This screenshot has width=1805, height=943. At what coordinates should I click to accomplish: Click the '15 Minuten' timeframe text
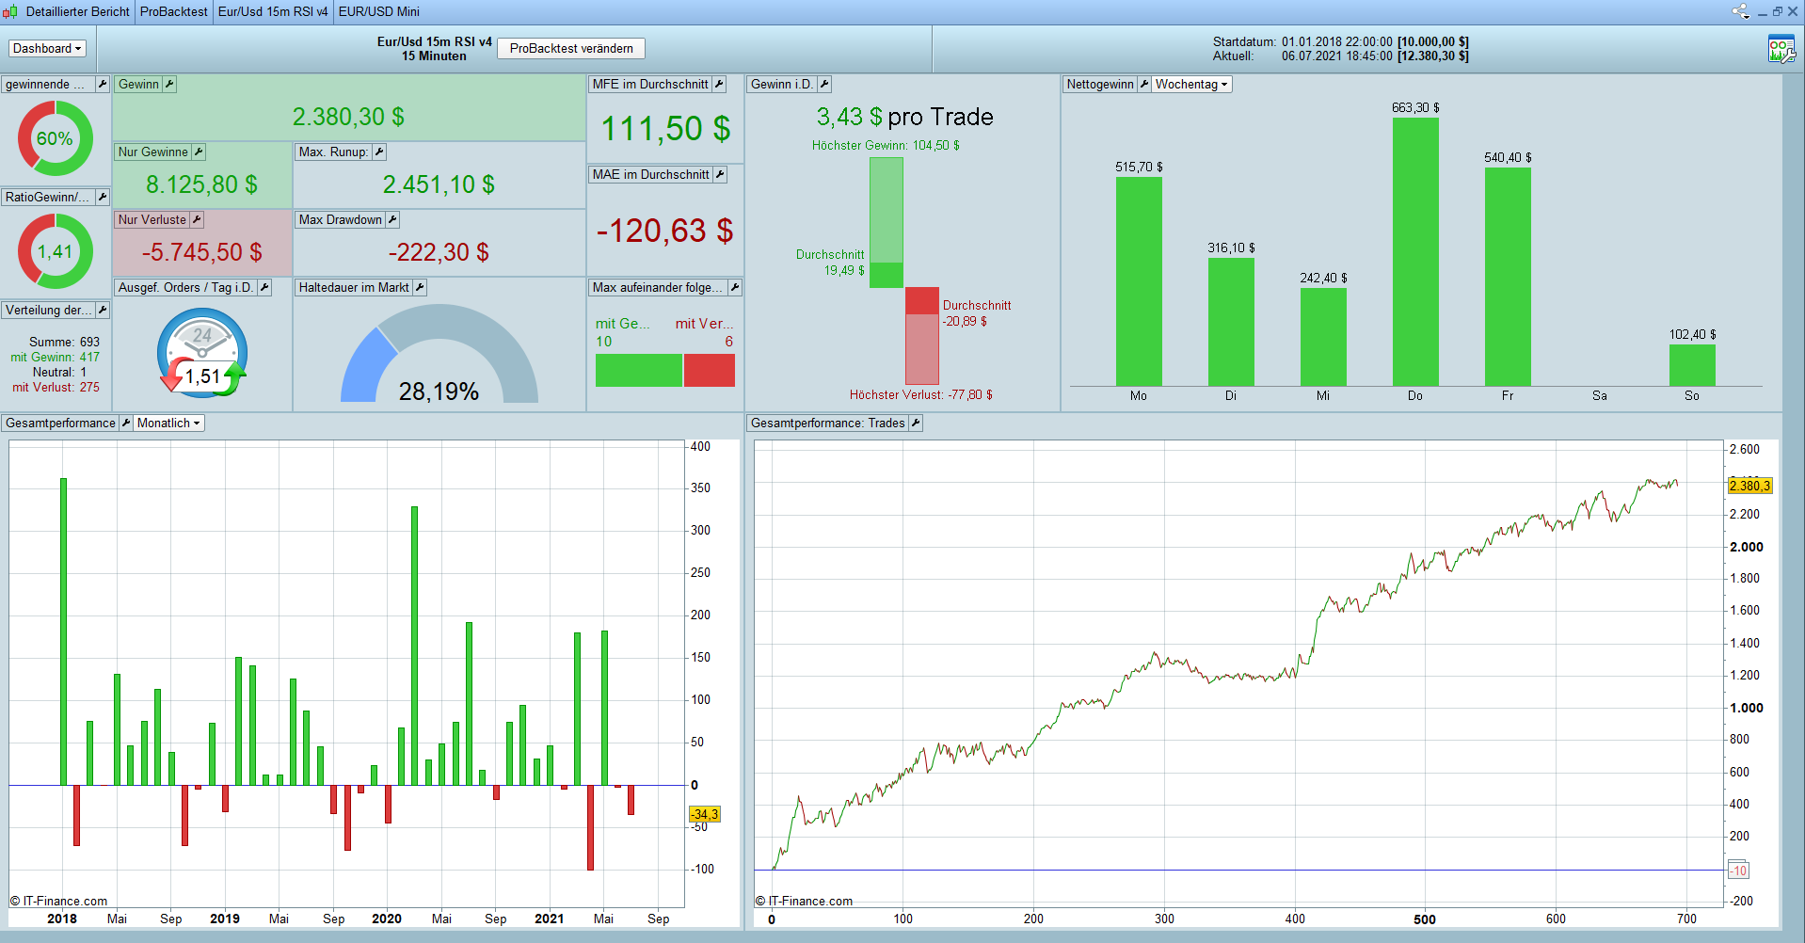[434, 56]
